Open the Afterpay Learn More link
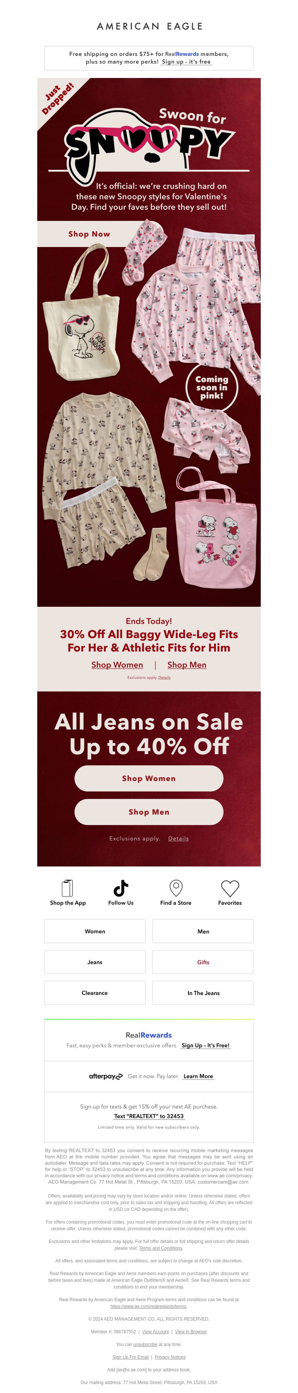This screenshot has width=298, height=1393. coord(198,1076)
